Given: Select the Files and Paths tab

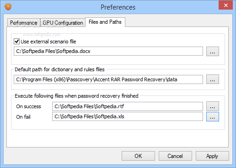Looking at the screenshot, I should click(x=105, y=22).
